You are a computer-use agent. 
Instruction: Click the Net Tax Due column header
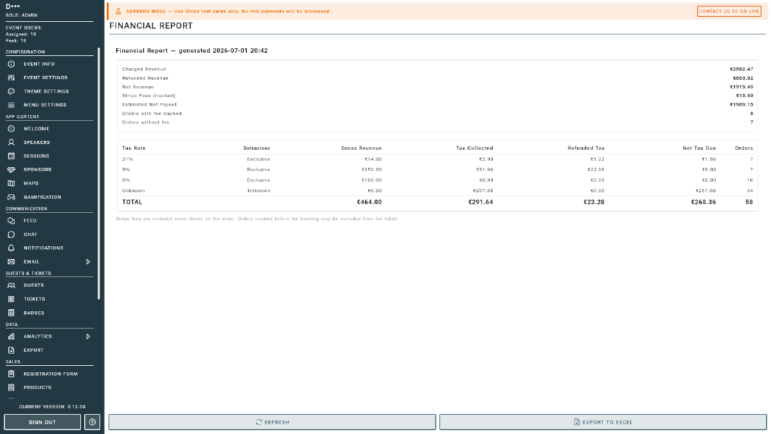click(x=699, y=148)
